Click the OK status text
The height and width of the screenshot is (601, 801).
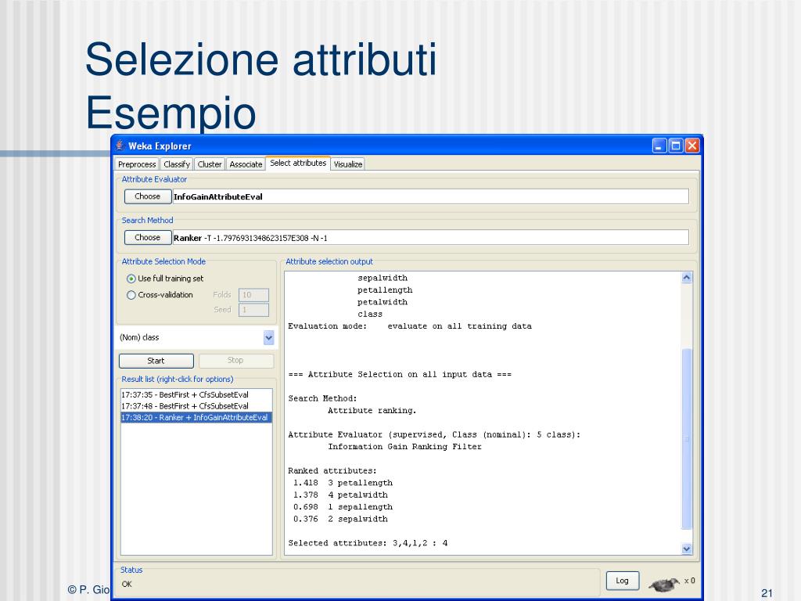[x=127, y=584]
